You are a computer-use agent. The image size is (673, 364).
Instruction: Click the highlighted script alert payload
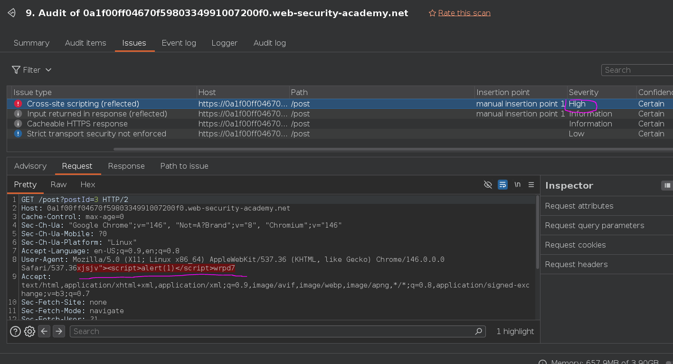click(x=156, y=268)
